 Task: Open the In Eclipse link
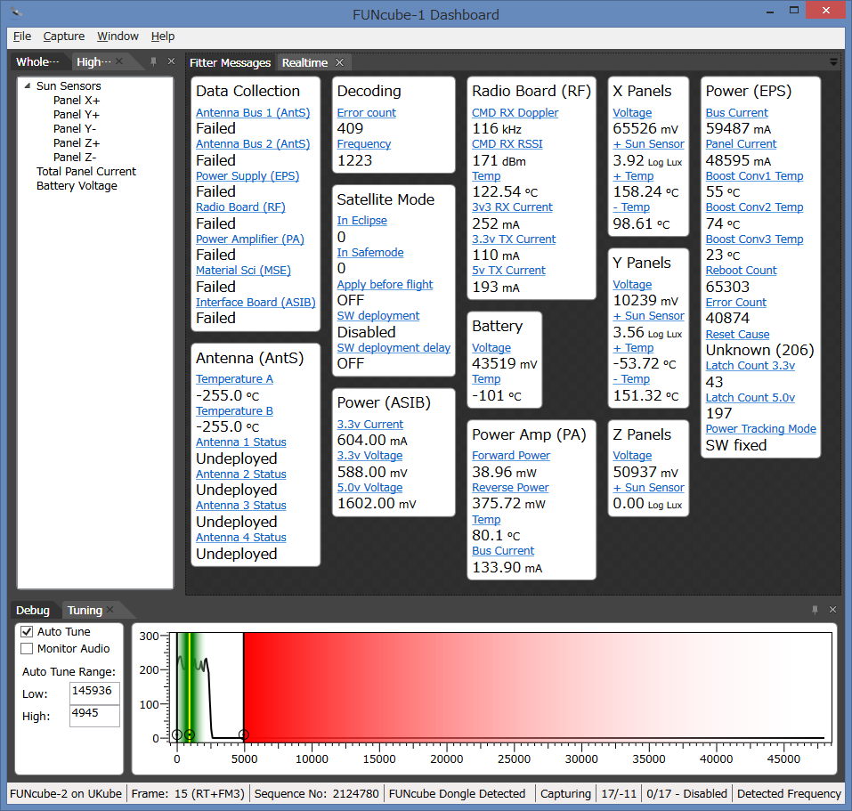[361, 221]
